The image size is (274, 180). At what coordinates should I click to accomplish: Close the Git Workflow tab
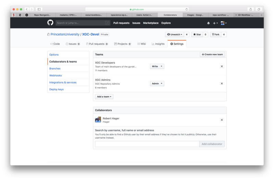coord(236,15)
